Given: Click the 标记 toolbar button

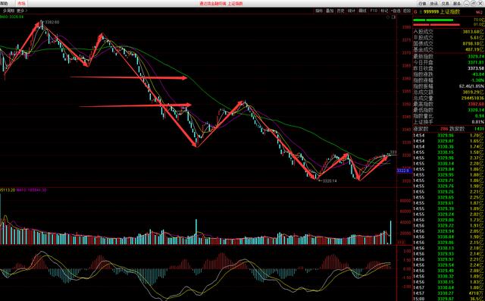Looking at the screenshot, I should tap(384, 11).
